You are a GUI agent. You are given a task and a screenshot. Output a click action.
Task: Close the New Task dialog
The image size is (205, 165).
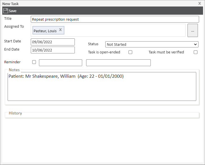coord(200,4)
